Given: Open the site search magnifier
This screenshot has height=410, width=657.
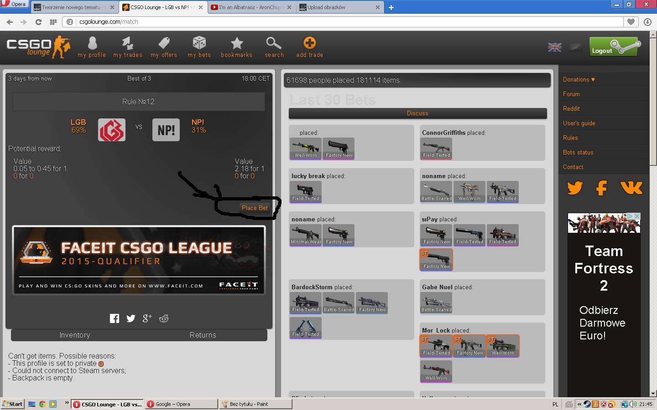Looking at the screenshot, I should click(x=274, y=47).
